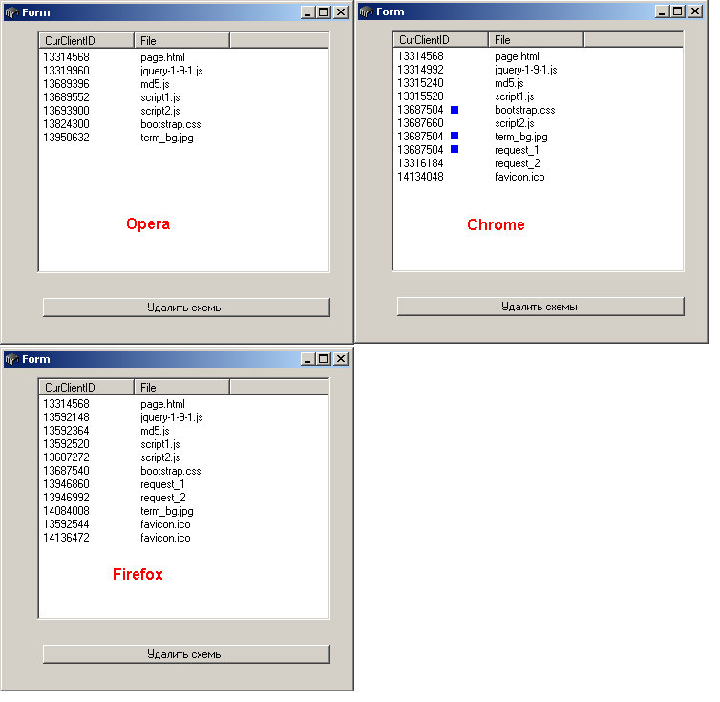Minimize the window containing the Opera list

pos(307,12)
